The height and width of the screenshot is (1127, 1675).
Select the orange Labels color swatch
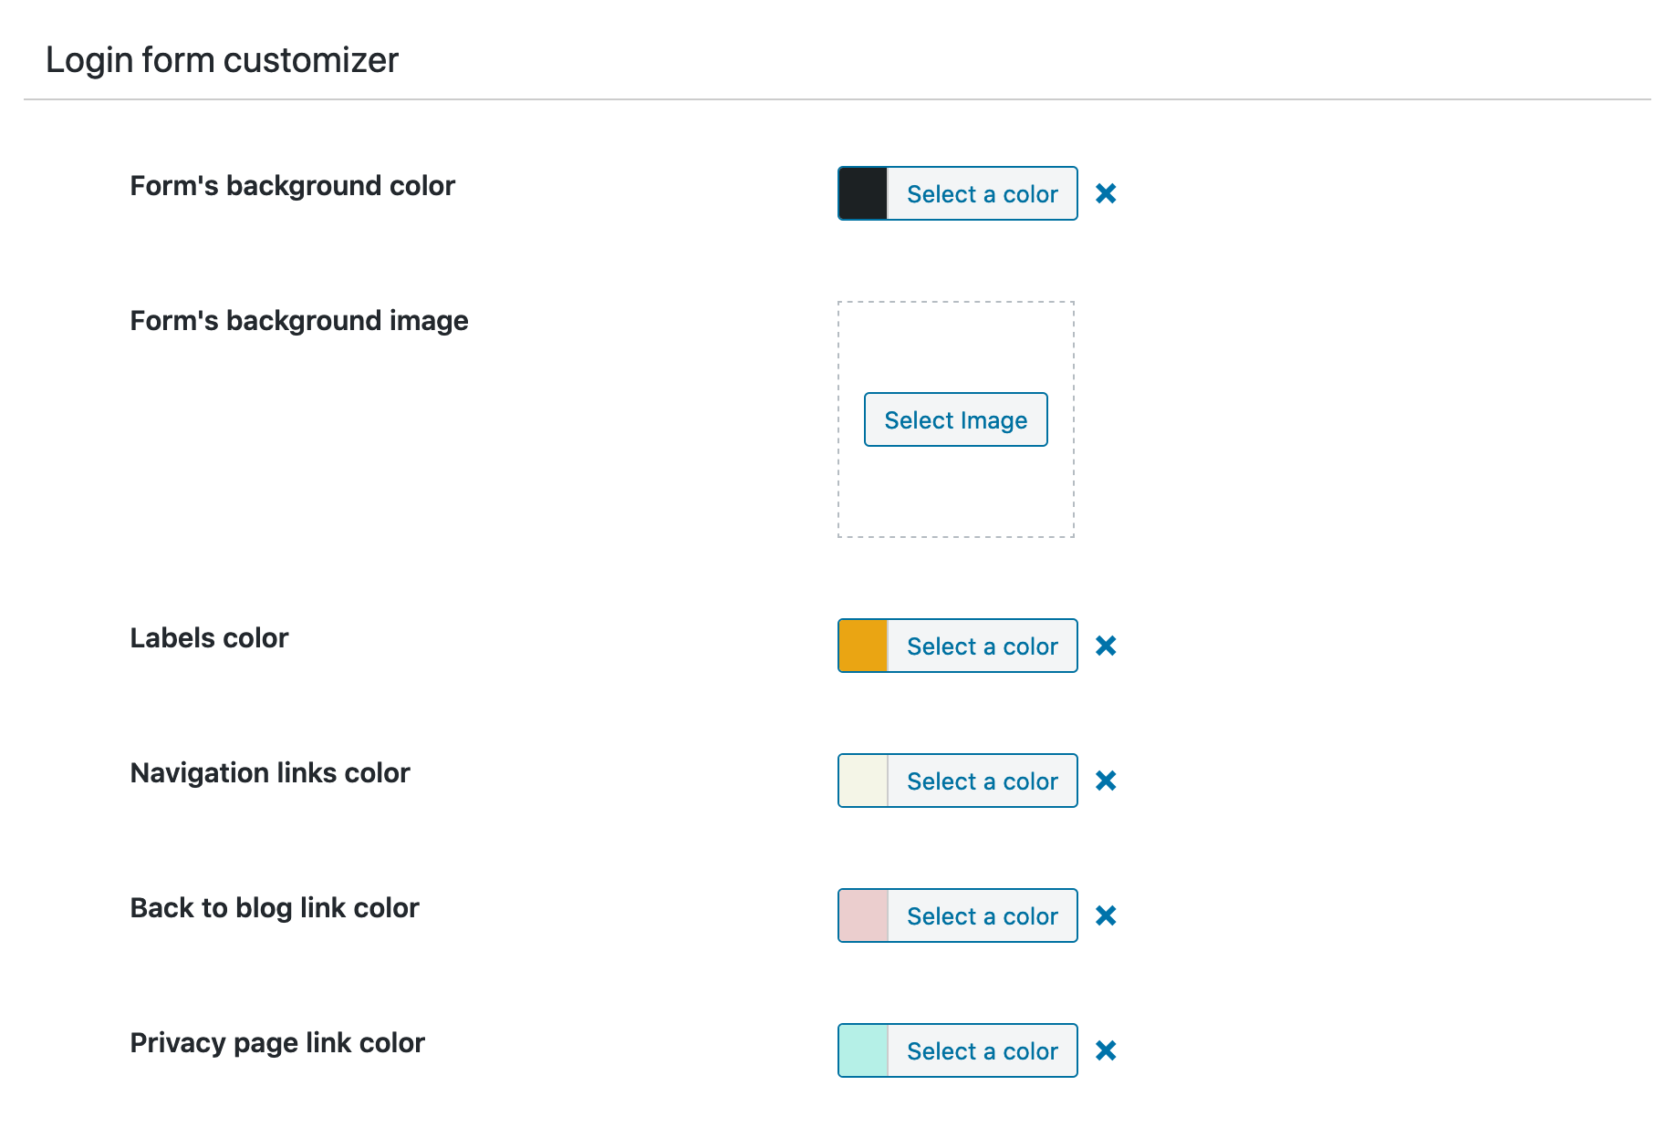(x=861, y=646)
